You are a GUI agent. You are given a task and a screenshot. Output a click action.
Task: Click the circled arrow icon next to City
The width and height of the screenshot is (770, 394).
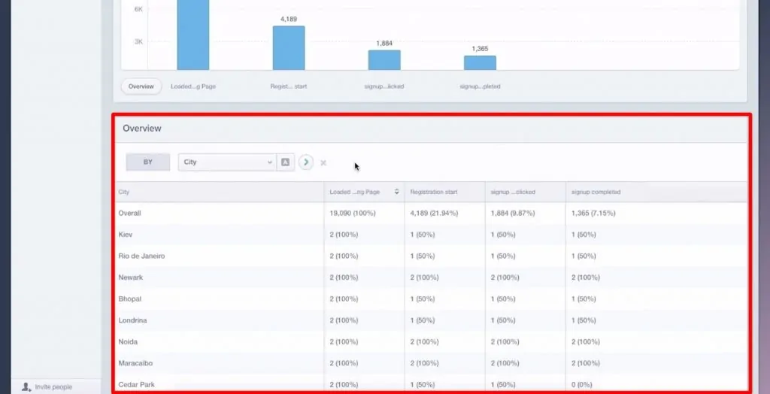pos(306,162)
